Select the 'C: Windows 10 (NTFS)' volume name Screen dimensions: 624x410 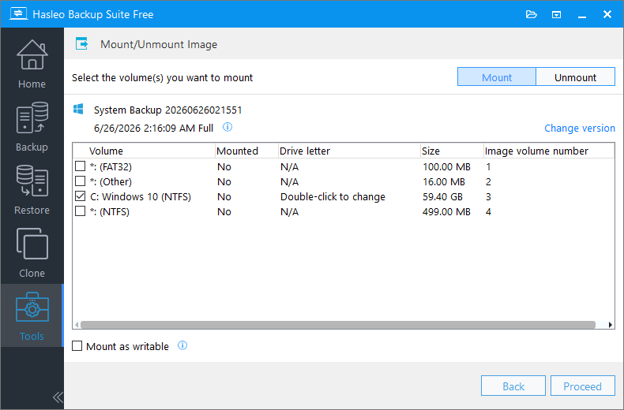[x=141, y=196]
